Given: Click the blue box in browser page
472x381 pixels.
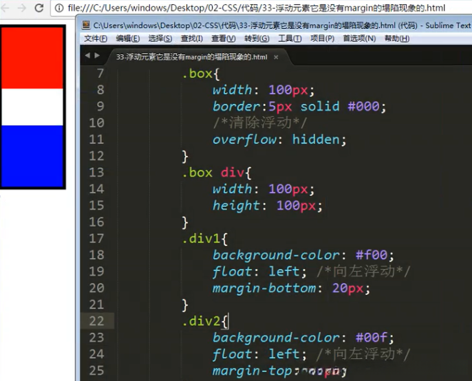Looking at the screenshot, I should coord(32,156).
